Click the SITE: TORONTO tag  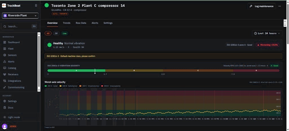point(60,14)
